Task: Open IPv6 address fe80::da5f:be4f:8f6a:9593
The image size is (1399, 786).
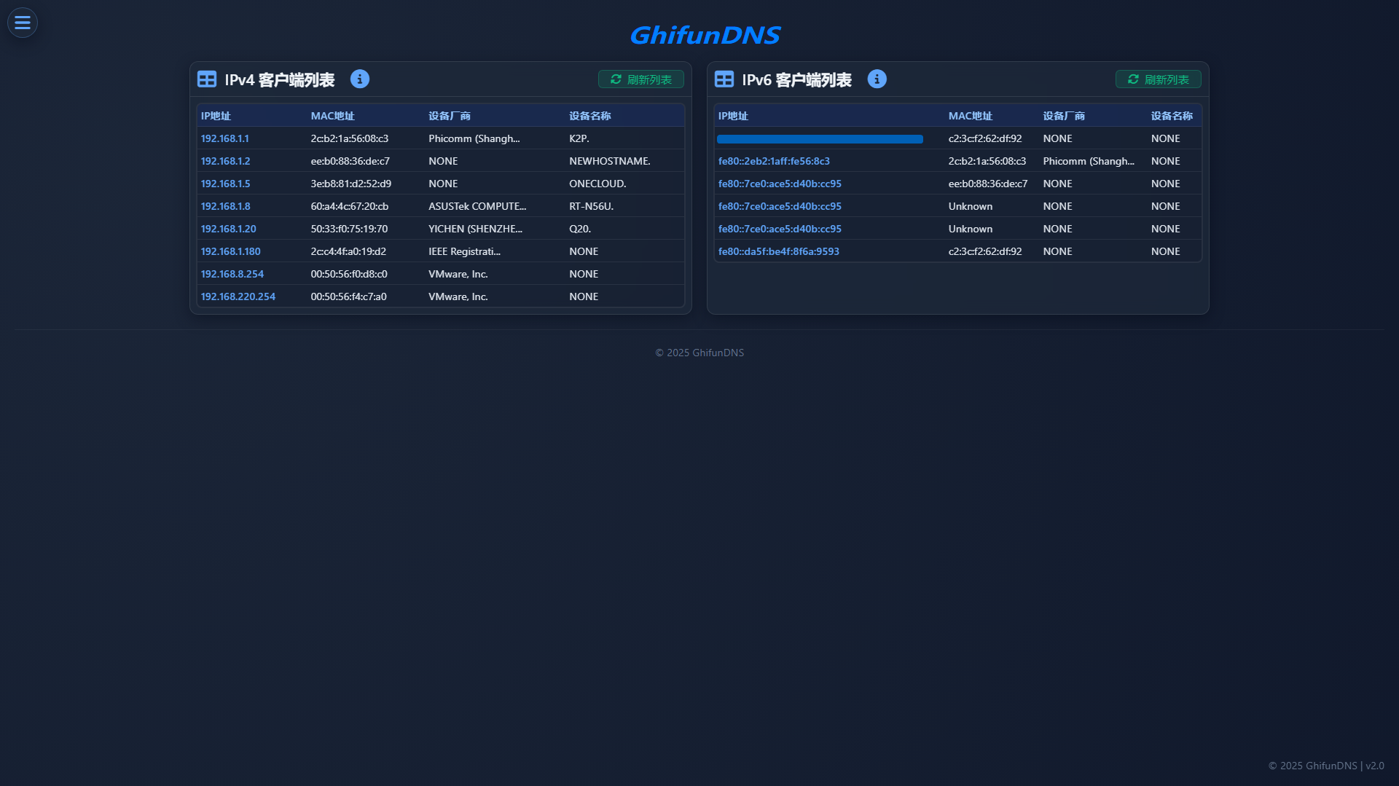Action: [778, 251]
